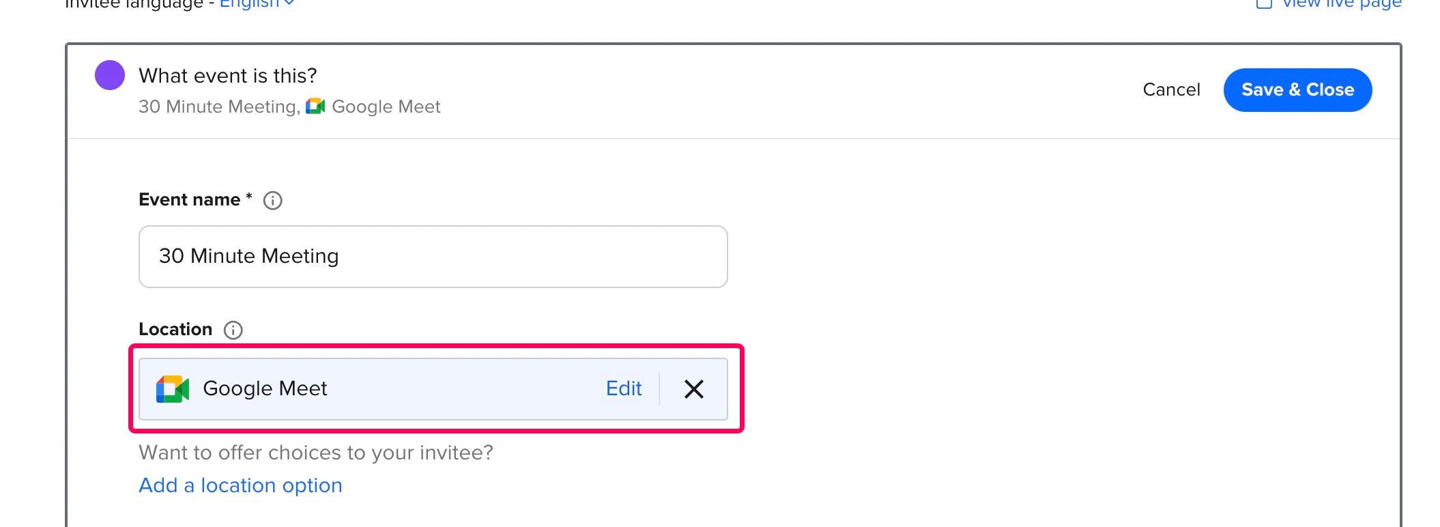Open the View live page link

1341,3
